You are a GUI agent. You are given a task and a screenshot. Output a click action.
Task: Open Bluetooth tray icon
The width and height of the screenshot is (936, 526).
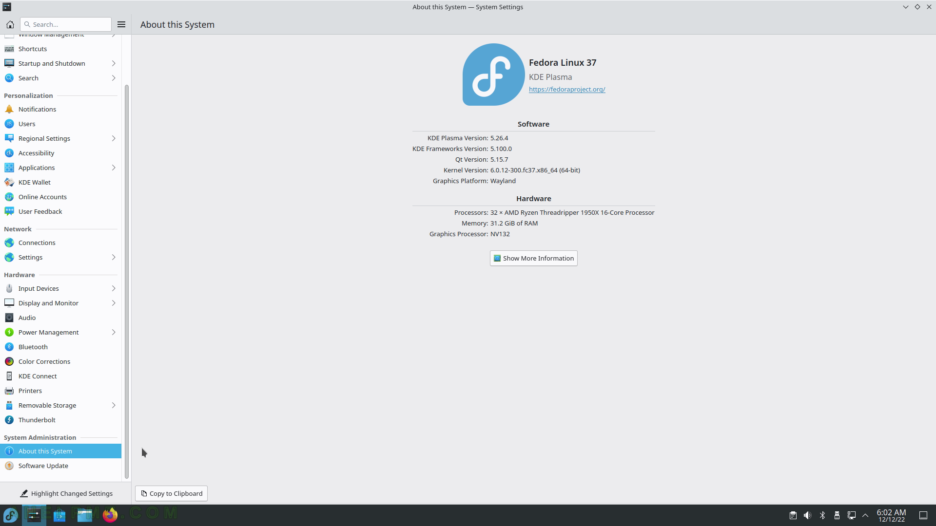click(822, 515)
